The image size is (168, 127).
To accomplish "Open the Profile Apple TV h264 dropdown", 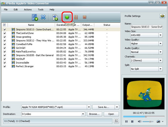I will 89,107.
